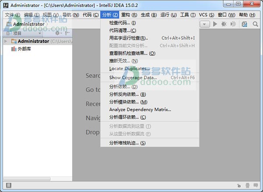Image resolution: width=263 pixels, height=192 pixels.
Task: Choose 分析模块依赖... (M) menu entry
Action: (x=150, y=102)
